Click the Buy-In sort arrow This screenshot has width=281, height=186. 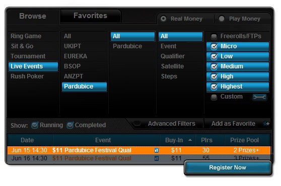(190, 140)
